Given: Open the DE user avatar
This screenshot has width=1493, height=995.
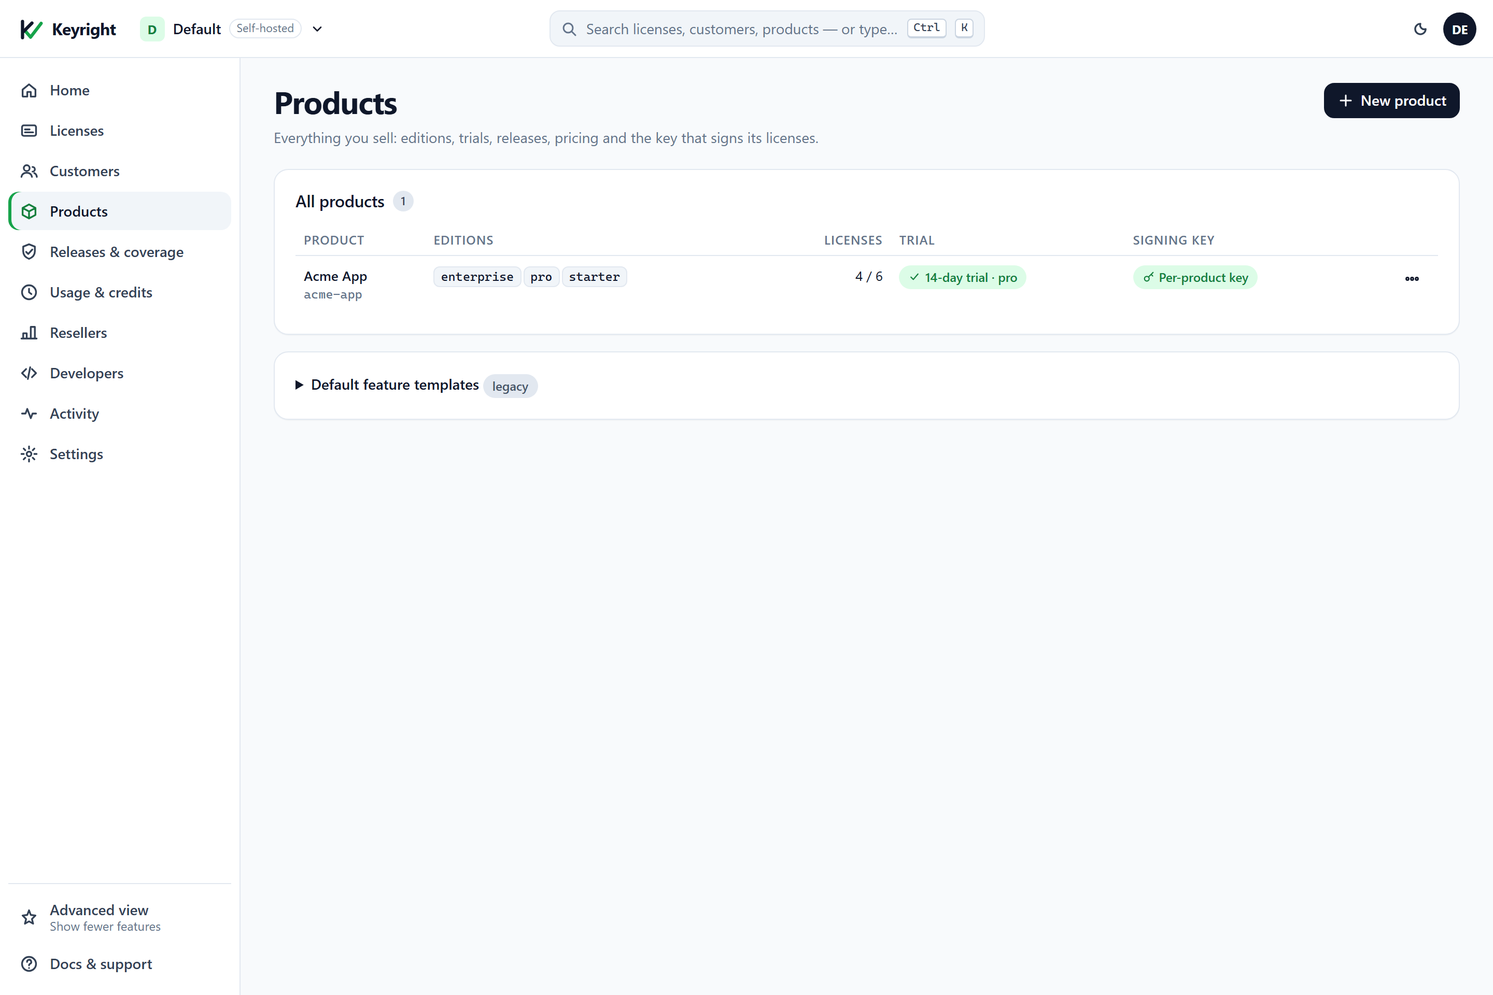Looking at the screenshot, I should [x=1459, y=29].
